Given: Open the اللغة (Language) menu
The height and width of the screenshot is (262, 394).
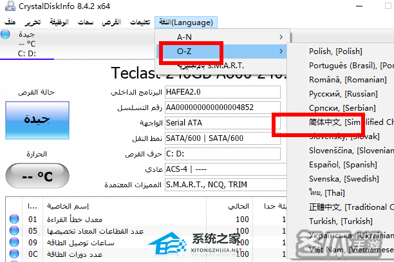Looking at the screenshot, I should (186, 23).
